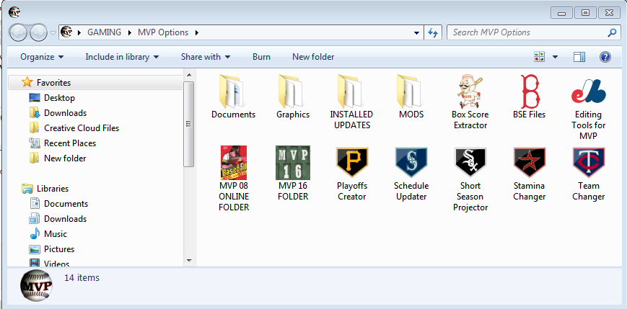
Task: Click the MVP icon in title bar
Action: coord(14,12)
